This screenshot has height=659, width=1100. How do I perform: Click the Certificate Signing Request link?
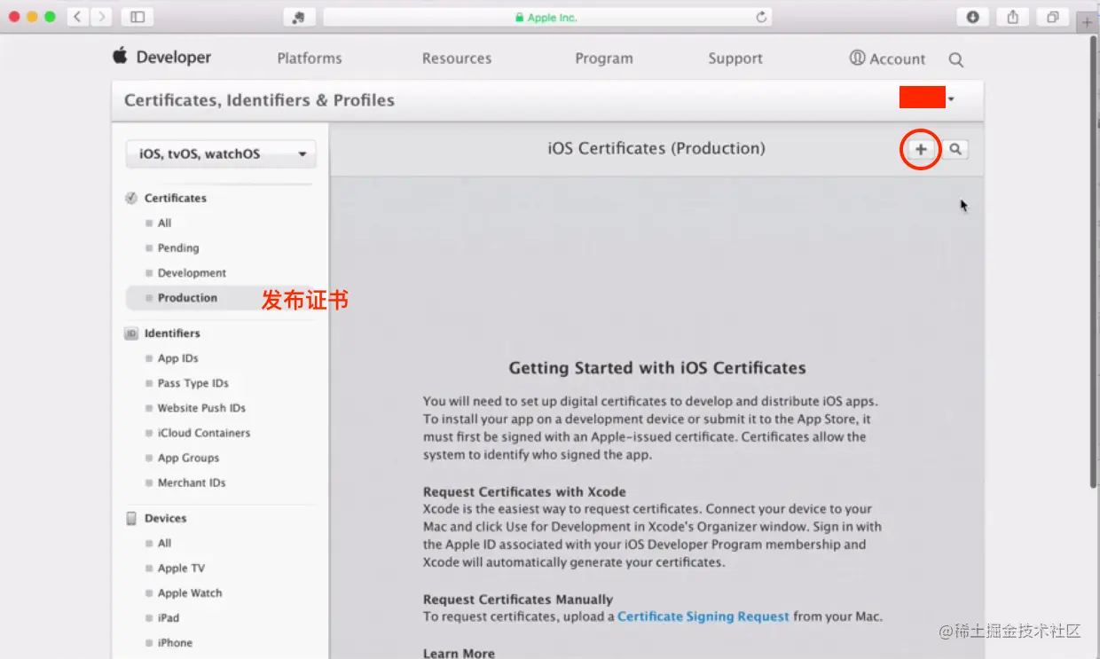tap(703, 616)
